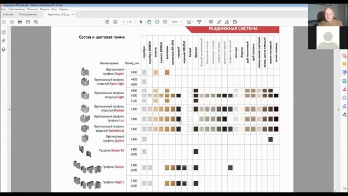Click the Quattro profile name
Image resolution: width=348 pixels, height=196 pixels.
119,140
